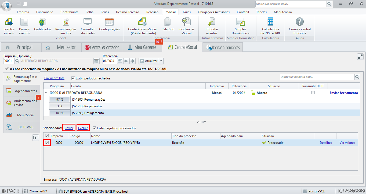The width and height of the screenshot is (366, 194).
Task: Click the Enviar fechamento link
Action: (x=344, y=93)
